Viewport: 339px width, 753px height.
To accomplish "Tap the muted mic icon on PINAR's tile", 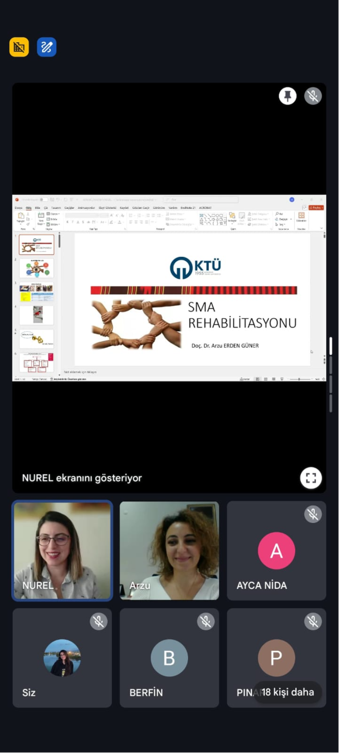I will click(x=313, y=621).
